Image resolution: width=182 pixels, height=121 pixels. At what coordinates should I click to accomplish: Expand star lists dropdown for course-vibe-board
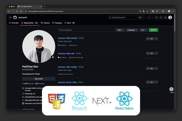[156, 39]
